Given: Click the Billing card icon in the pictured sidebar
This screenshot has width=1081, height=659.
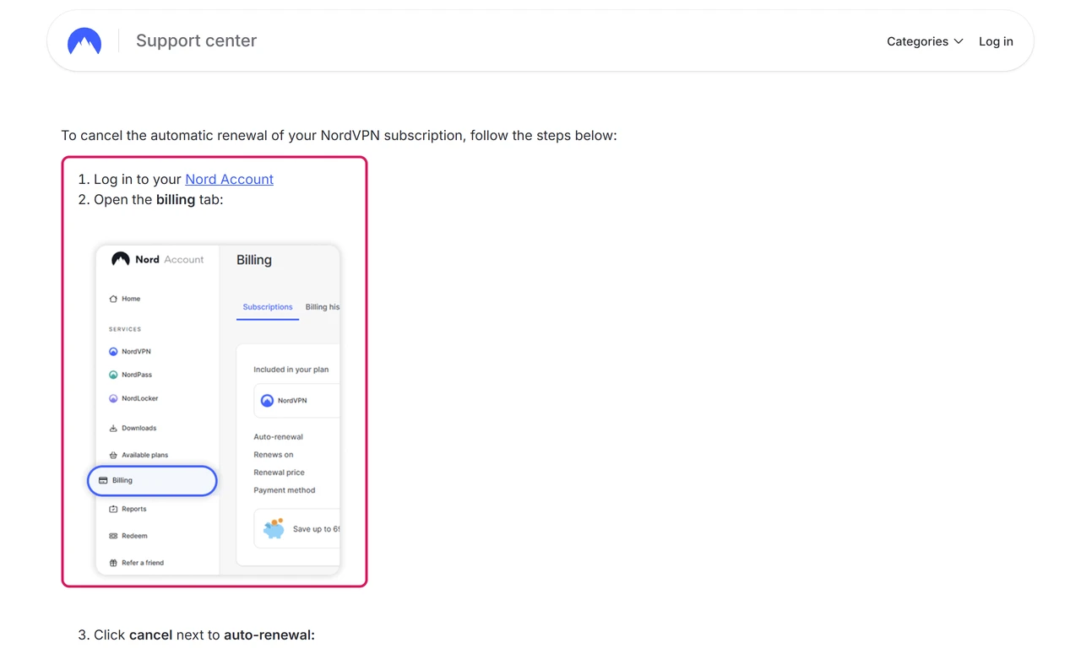Looking at the screenshot, I should (x=103, y=480).
